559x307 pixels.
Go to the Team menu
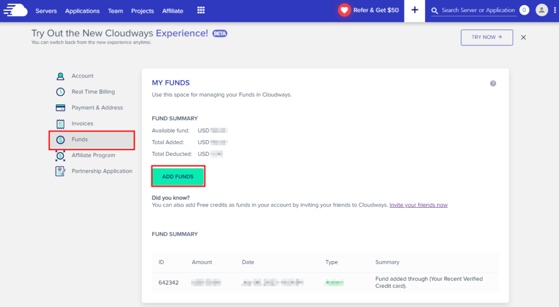pyautogui.click(x=115, y=11)
